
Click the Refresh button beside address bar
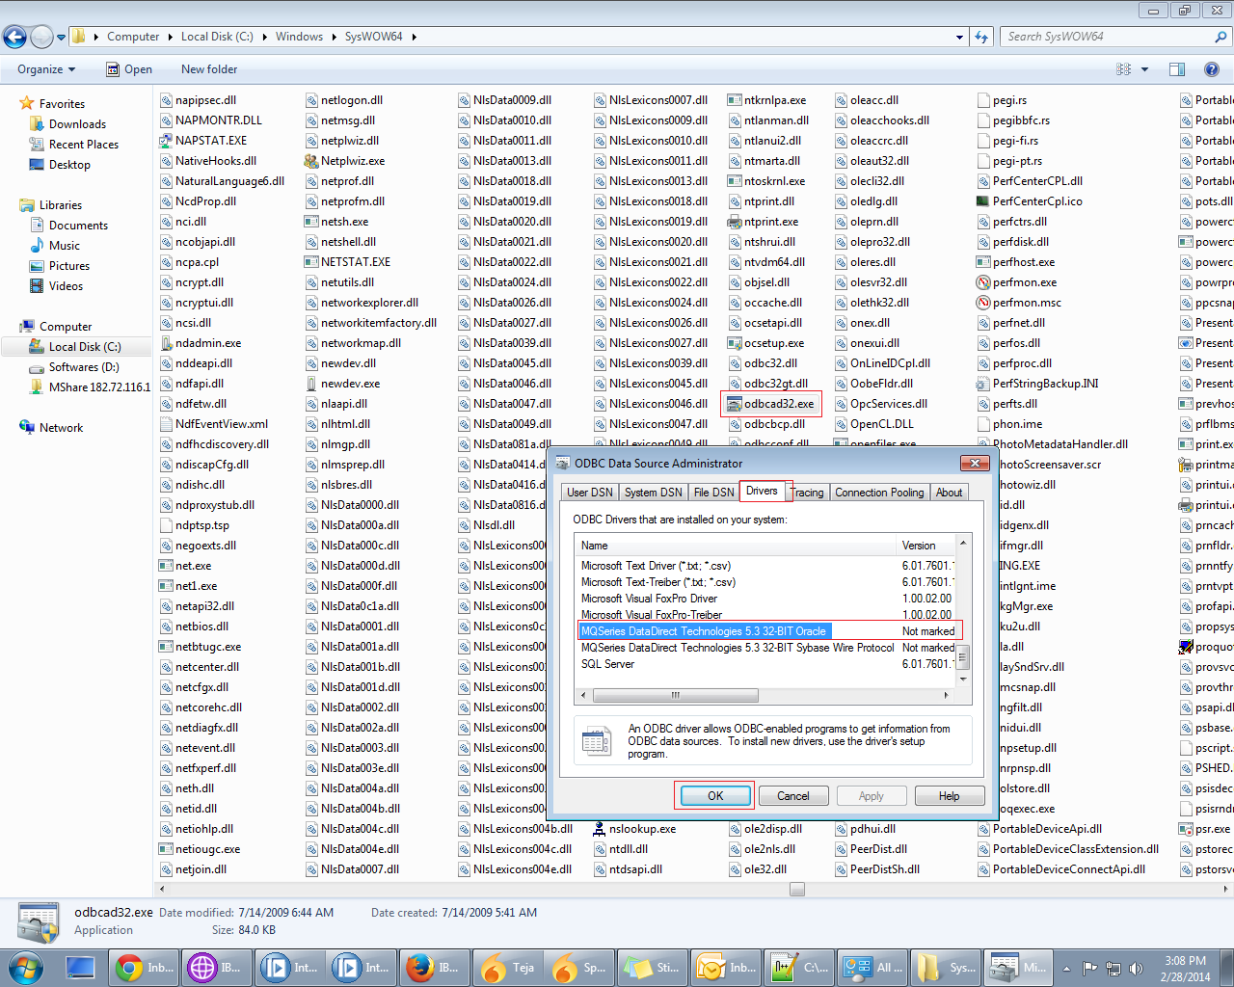(981, 37)
